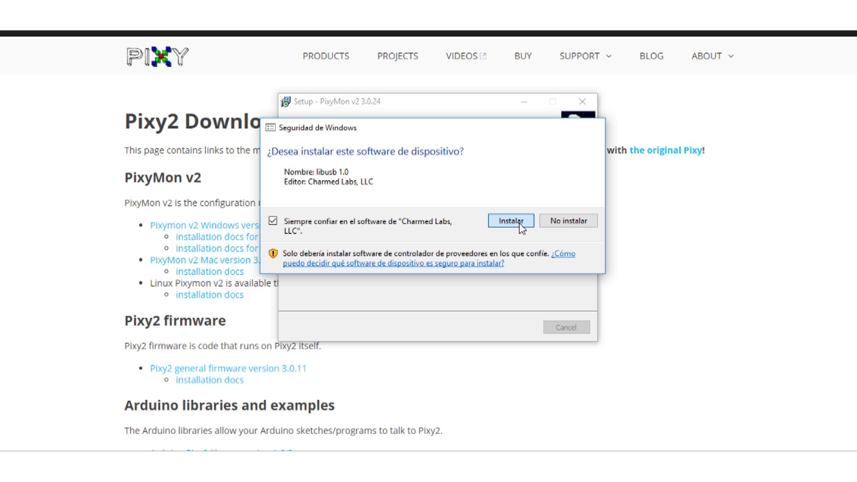The height and width of the screenshot is (482, 857).
Task: Click Cancel in the setup window
Action: (566, 327)
